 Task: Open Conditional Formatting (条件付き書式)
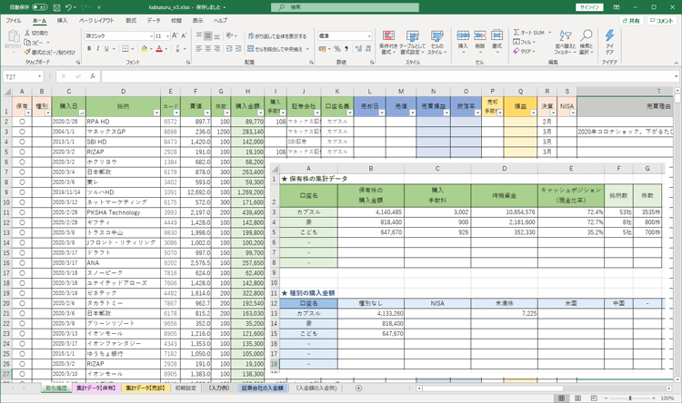pos(387,44)
